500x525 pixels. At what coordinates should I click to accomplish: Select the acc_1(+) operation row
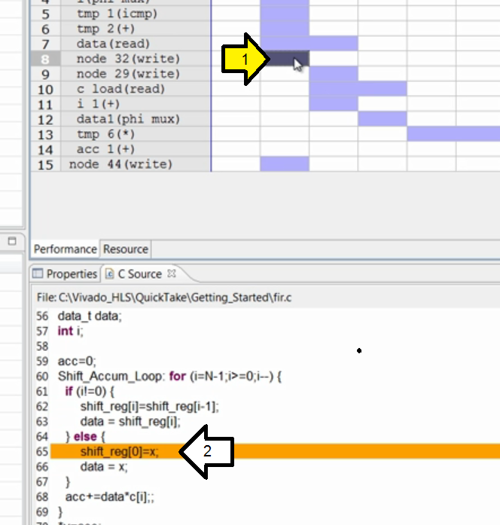pyautogui.click(x=105, y=149)
